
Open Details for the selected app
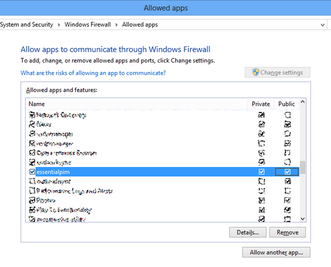pos(248,232)
